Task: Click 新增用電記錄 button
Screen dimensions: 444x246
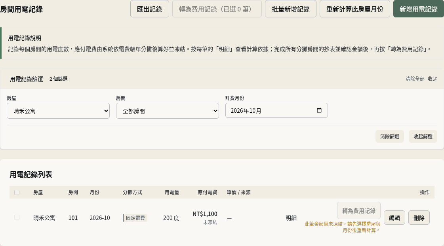Action: (419, 9)
